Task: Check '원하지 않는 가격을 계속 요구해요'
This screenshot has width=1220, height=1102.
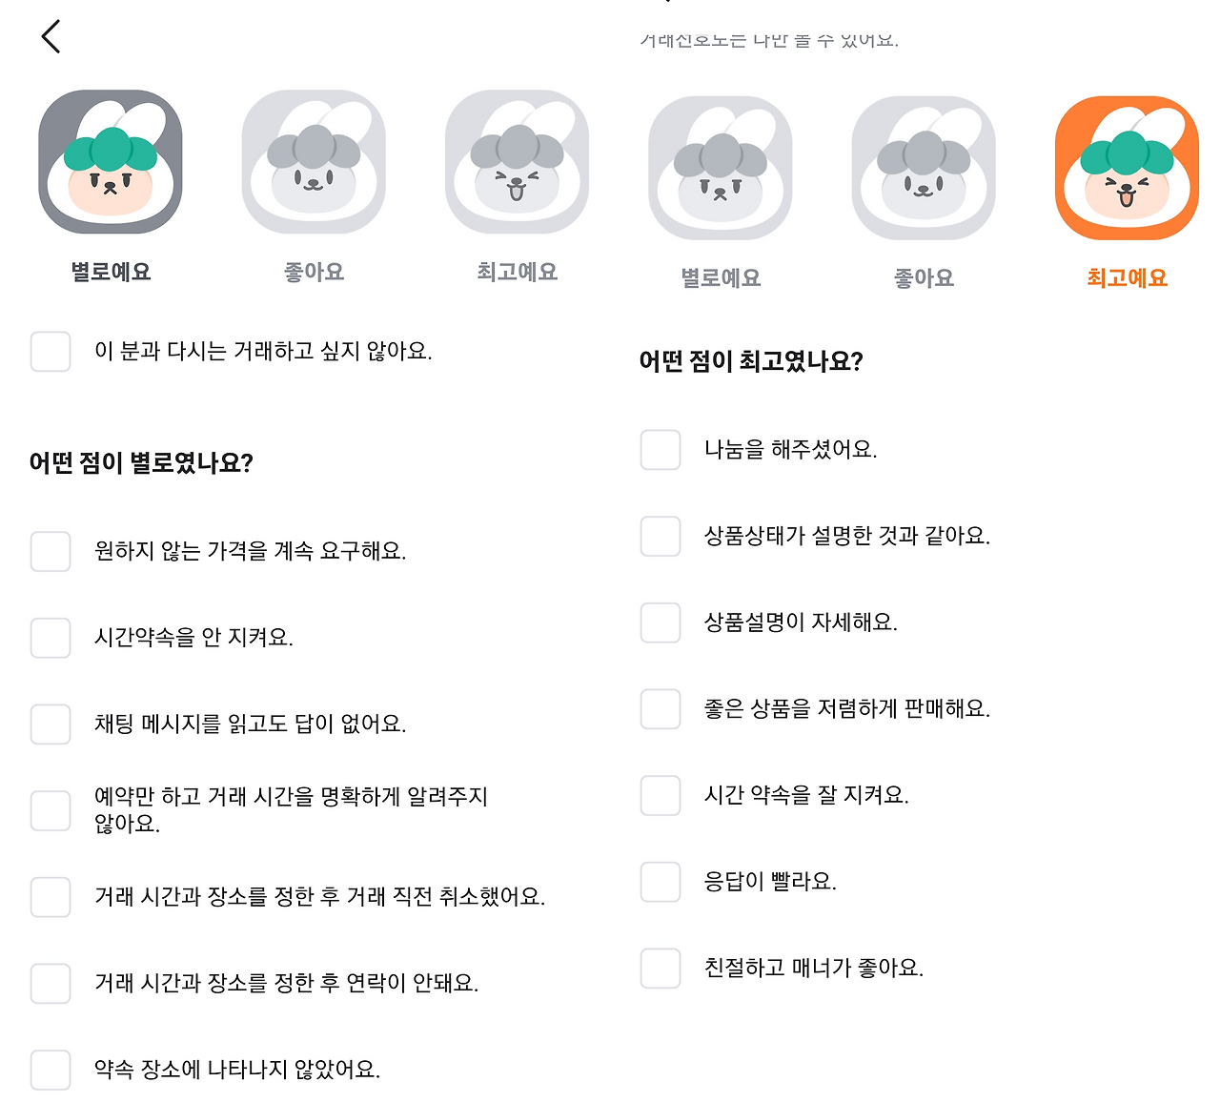Action: 51,551
